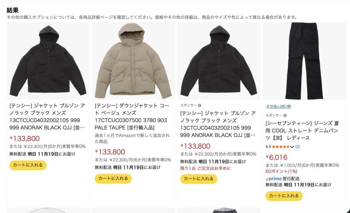Open first ANORAK BLACK OJJ title link

pyautogui.click(x=47, y=116)
